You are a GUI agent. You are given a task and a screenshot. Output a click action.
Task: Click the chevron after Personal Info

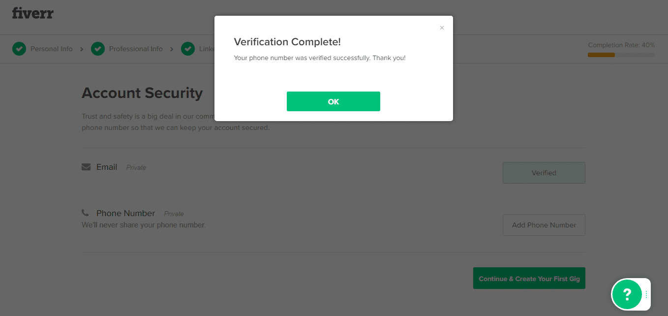point(82,49)
